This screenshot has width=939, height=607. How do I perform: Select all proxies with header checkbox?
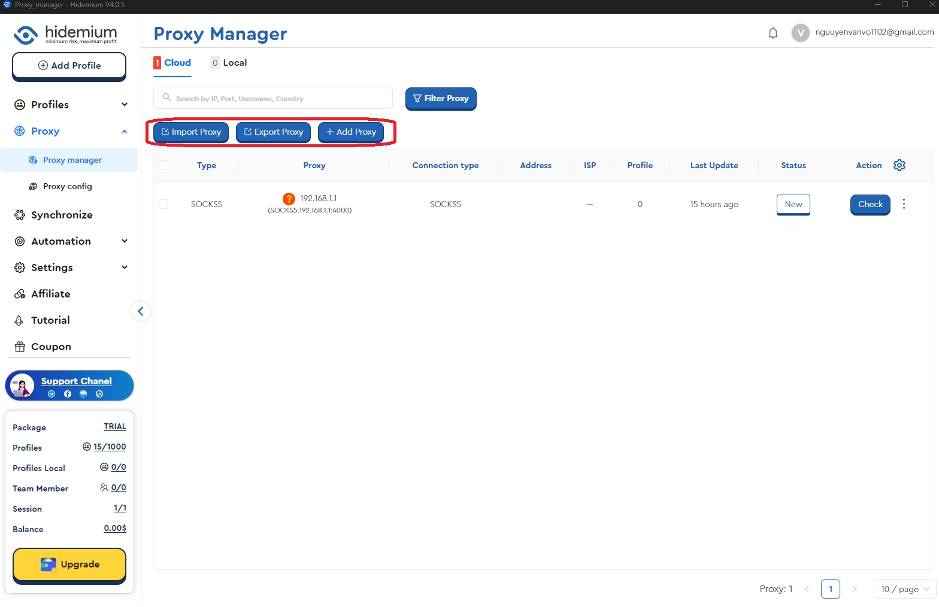coord(163,165)
